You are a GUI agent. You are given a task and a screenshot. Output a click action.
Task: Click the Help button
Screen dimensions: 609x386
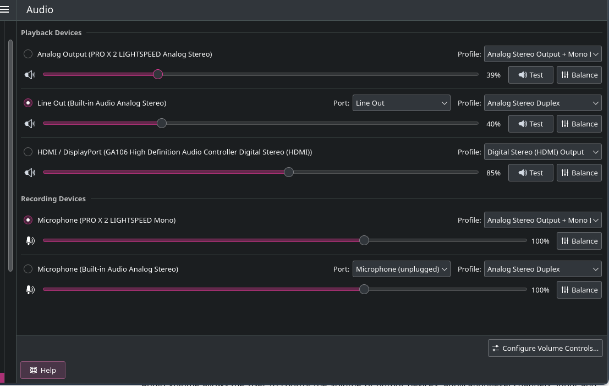43,370
